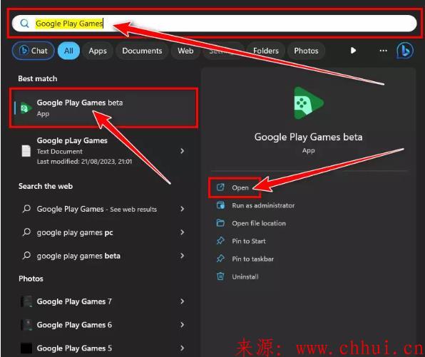The width and height of the screenshot is (425, 357).
Task: Expand the Google pLay Games text document
Action: (x=183, y=151)
